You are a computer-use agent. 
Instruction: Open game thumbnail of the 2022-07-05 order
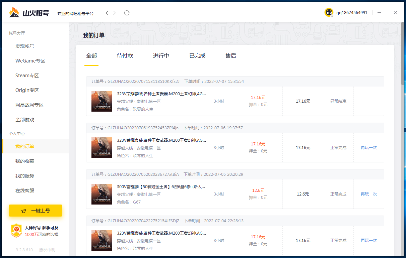(102, 194)
